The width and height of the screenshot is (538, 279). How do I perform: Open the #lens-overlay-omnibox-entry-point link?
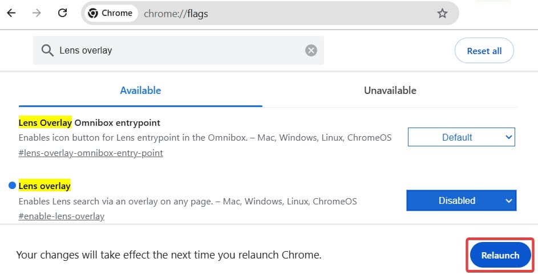[x=91, y=153]
